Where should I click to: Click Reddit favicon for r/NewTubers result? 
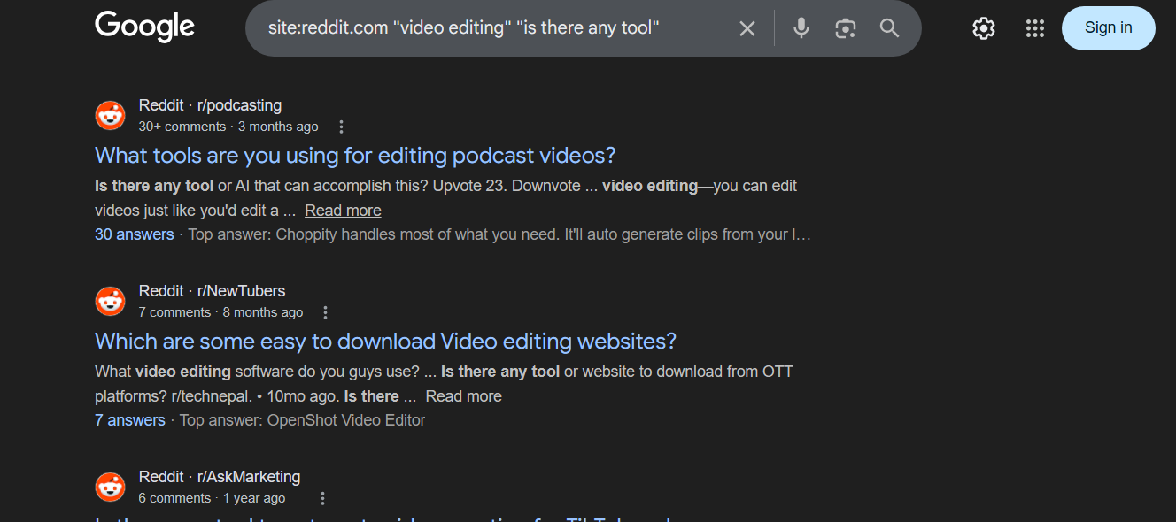[111, 301]
